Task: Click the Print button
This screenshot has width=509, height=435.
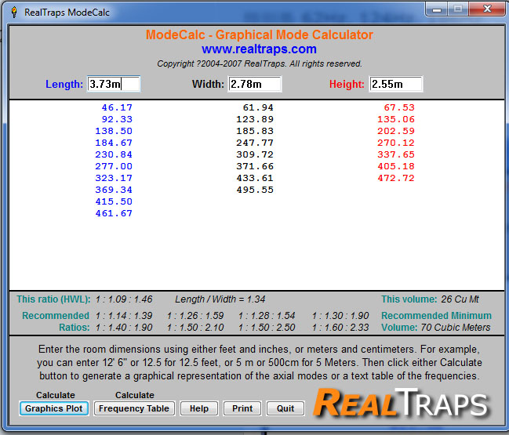Action: [x=242, y=408]
